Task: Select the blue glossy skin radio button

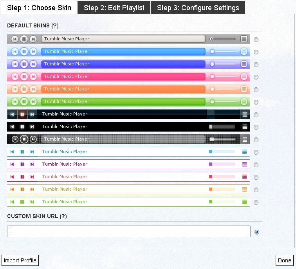Action: 256,52
